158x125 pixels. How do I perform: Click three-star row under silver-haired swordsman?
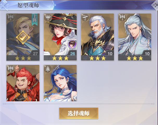point(135,58)
